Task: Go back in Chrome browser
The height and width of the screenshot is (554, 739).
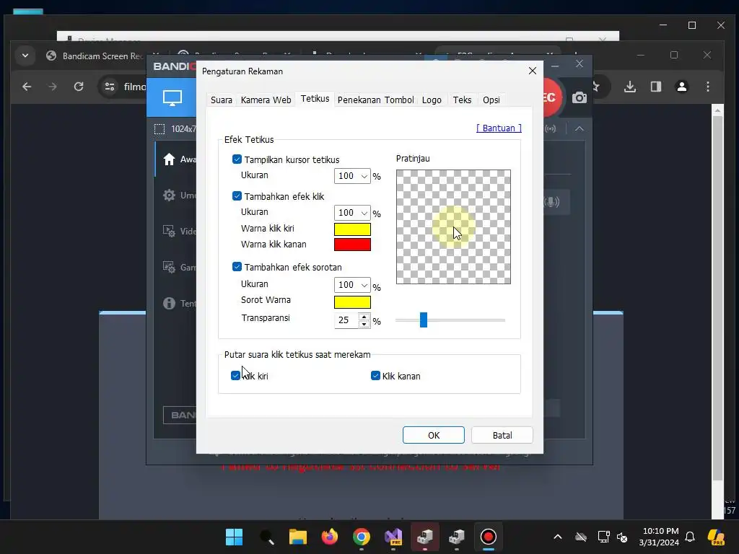Action: 27,87
